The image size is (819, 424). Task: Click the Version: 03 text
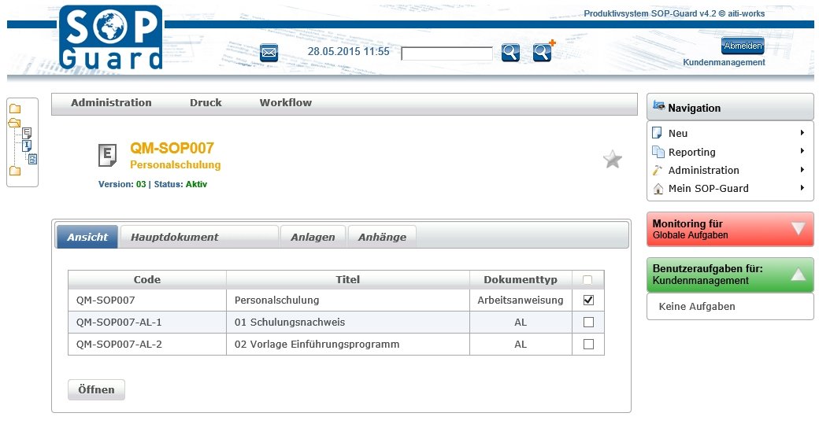122,184
